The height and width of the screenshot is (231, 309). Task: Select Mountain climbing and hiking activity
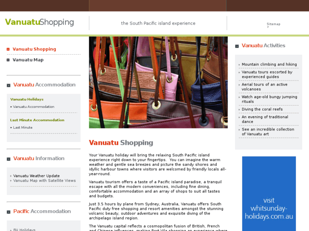pos(269,64)
